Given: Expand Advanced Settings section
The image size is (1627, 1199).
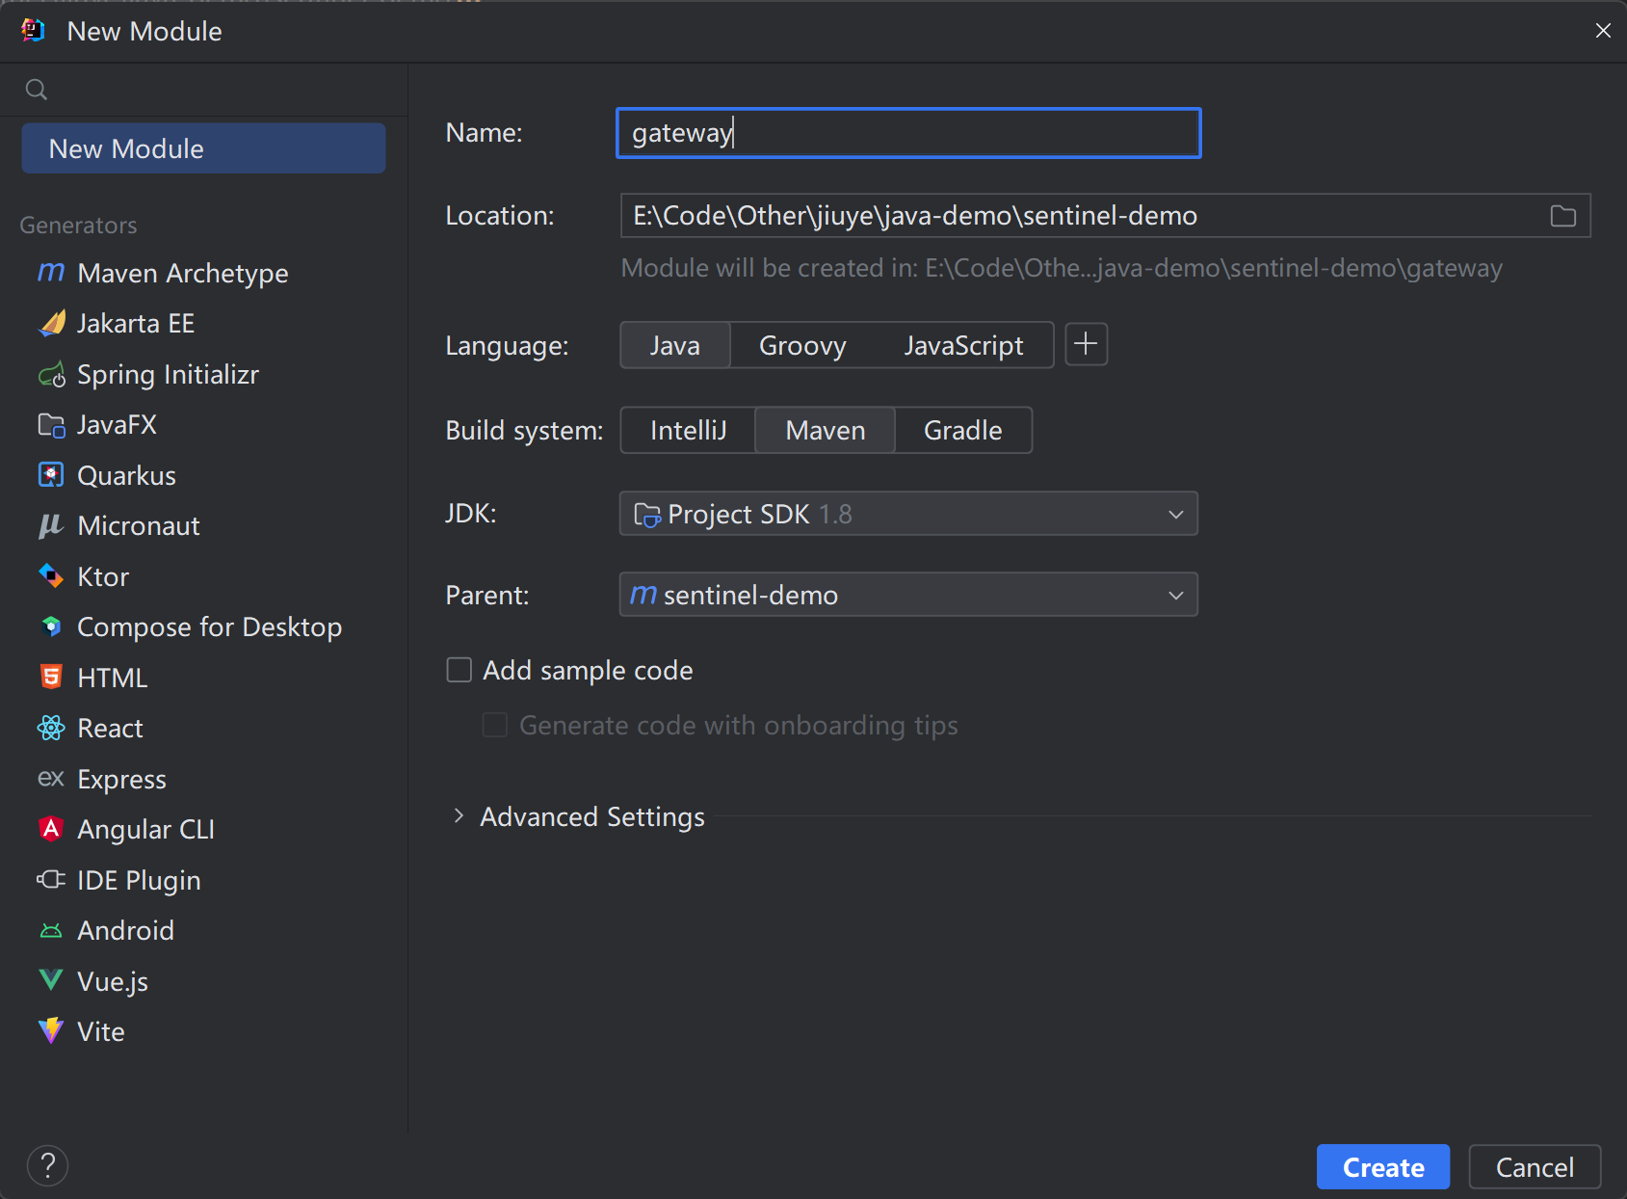Looking at the screenshot, I should click(x=459, y=816).
